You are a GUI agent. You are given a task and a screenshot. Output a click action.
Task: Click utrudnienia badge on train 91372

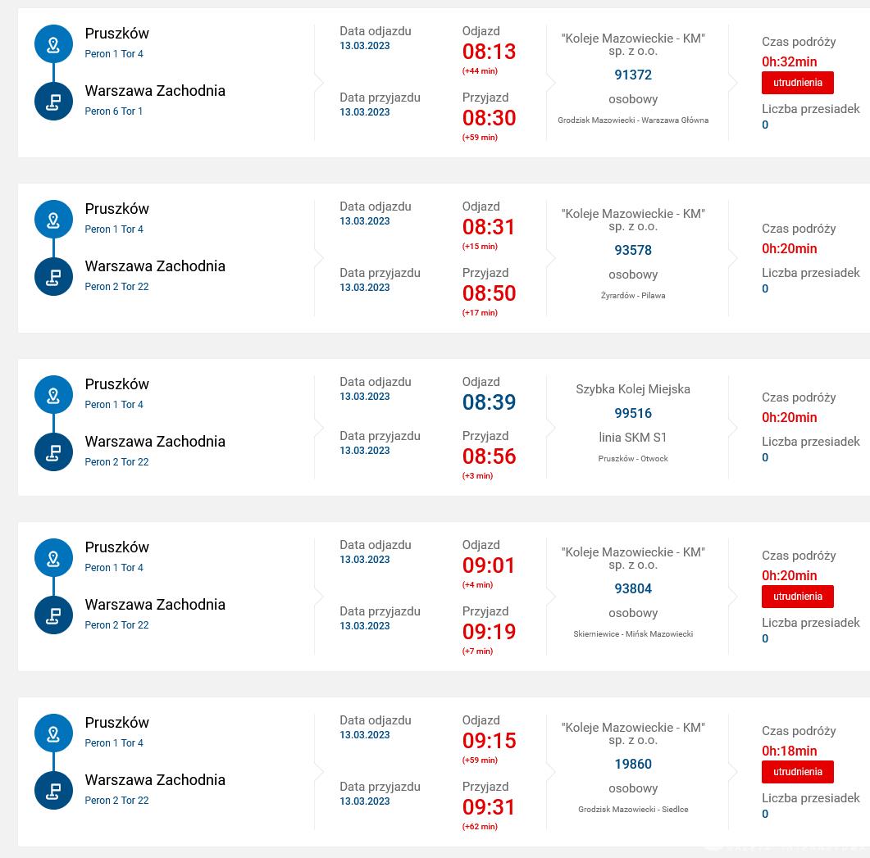click(x=797, y=83)
